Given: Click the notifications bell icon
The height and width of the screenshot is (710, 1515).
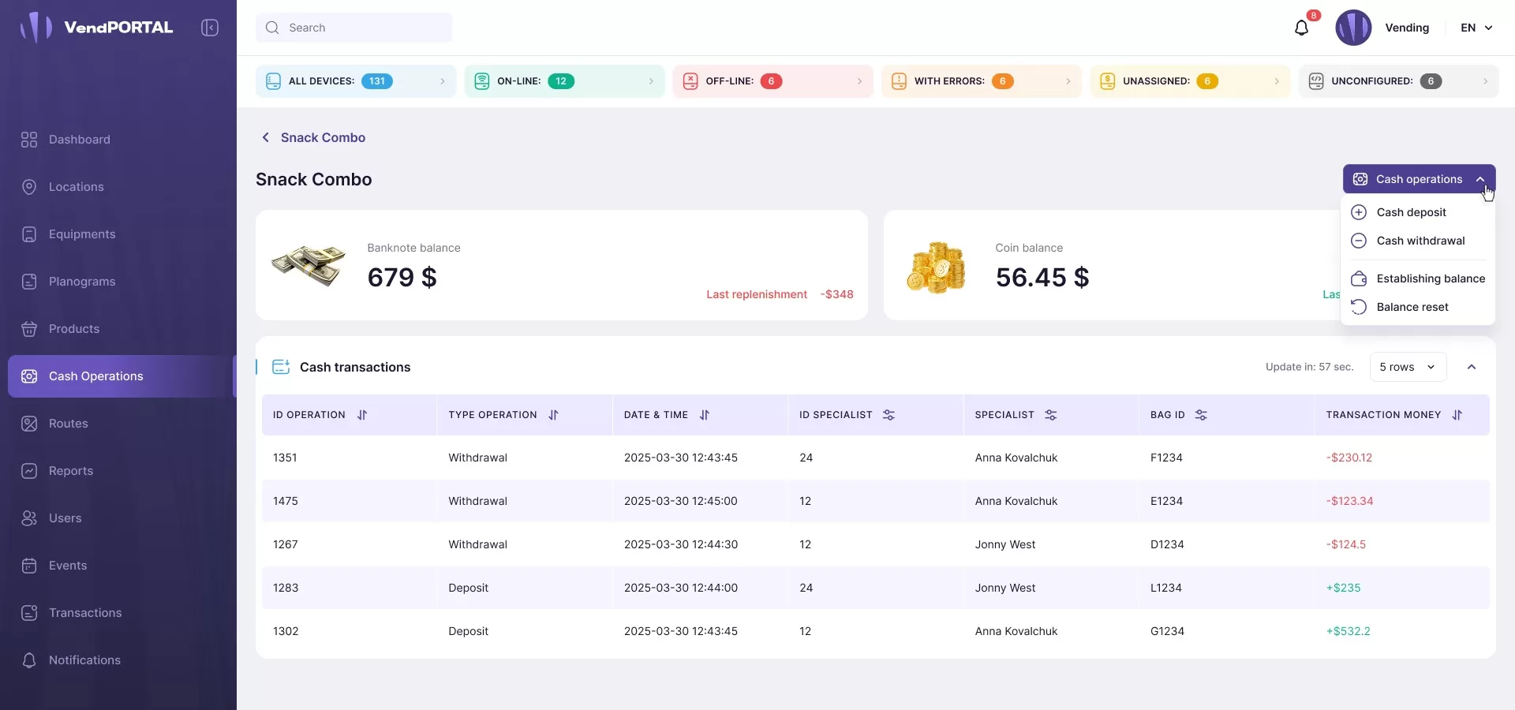Looking at the screenshot, I should point(1301,28).
